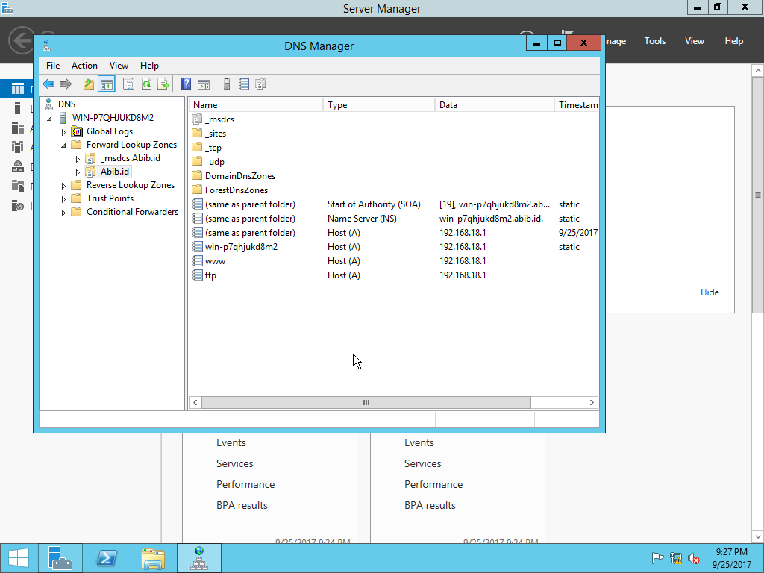The image size is (764, 573).
Task: Open the View menu in DNS Manager
Action: [x=119, y=65]
